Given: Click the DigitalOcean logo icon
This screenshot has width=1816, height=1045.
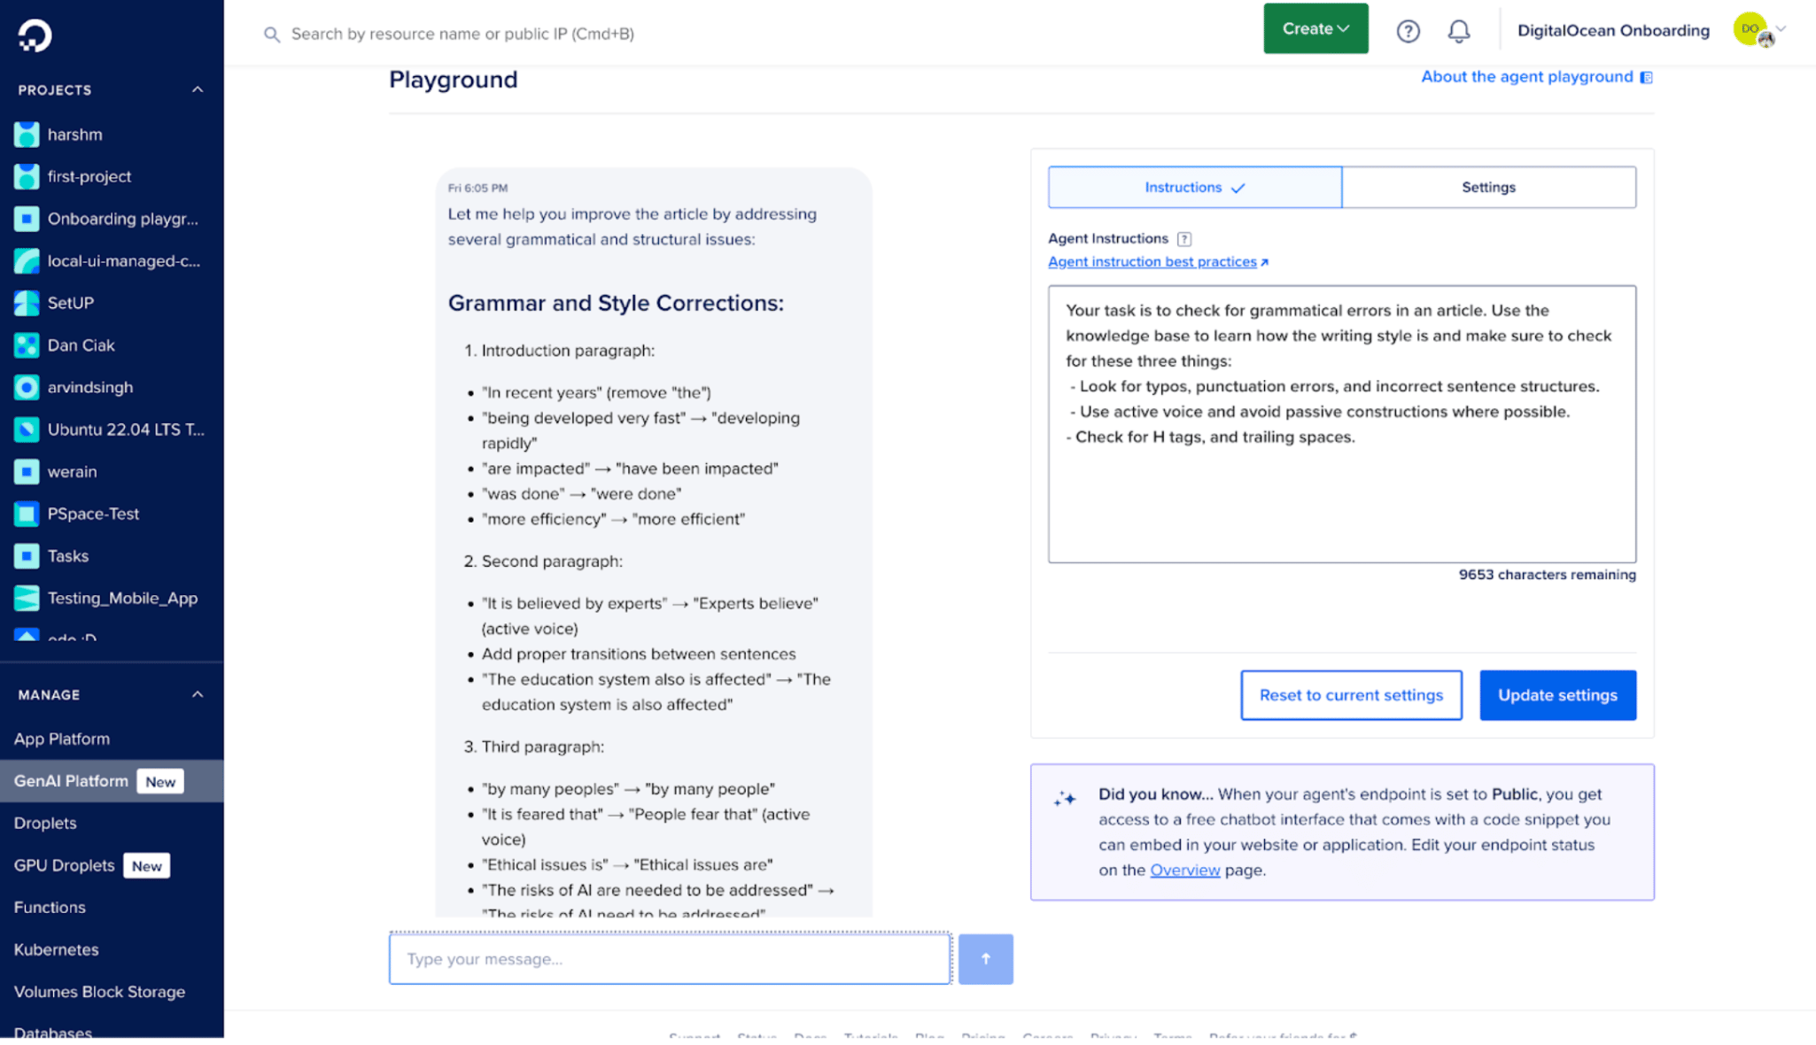Looking at the screenshot, I should 35,35.
